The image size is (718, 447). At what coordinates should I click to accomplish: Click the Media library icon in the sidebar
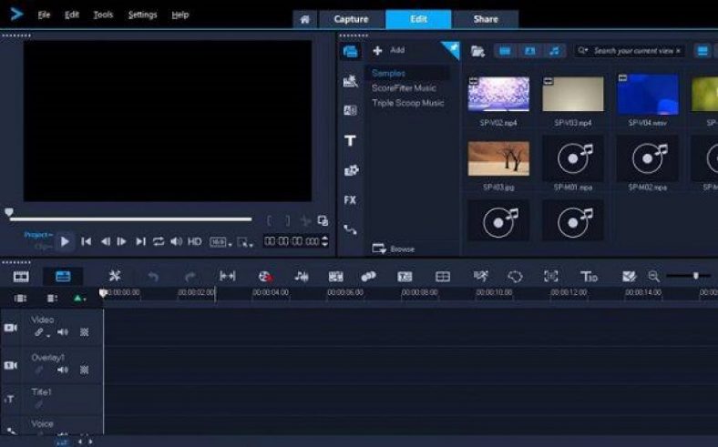pos(350,52)
